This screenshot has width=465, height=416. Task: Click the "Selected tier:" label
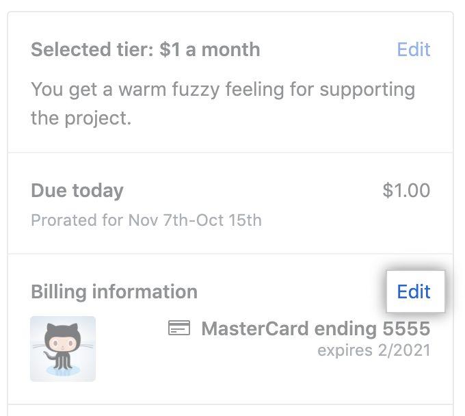(x=93, y=50)
